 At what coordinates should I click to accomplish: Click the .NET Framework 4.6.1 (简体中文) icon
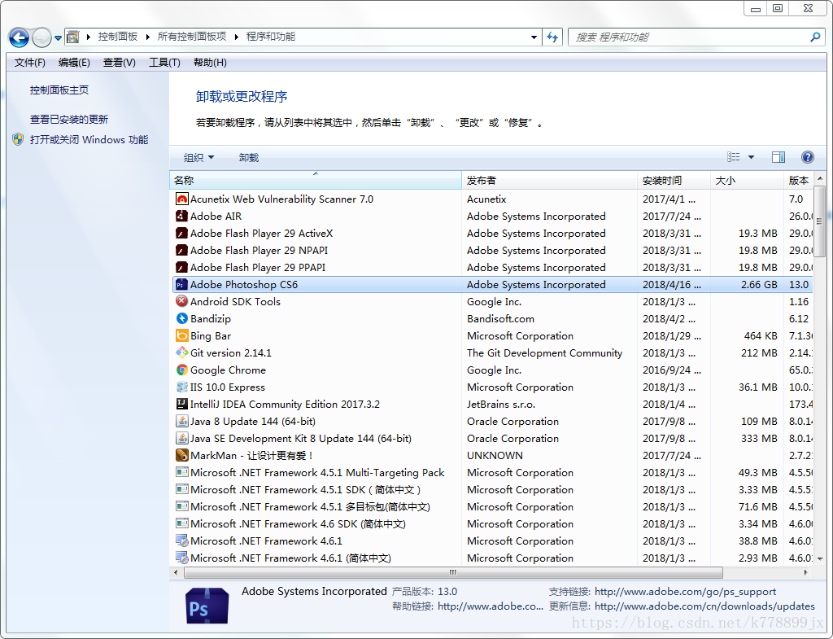click(x=181, y=558)
